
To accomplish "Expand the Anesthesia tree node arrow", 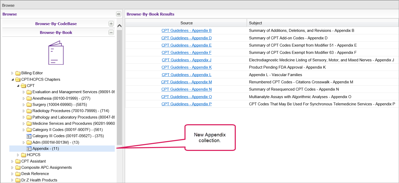I will (24, 98).
